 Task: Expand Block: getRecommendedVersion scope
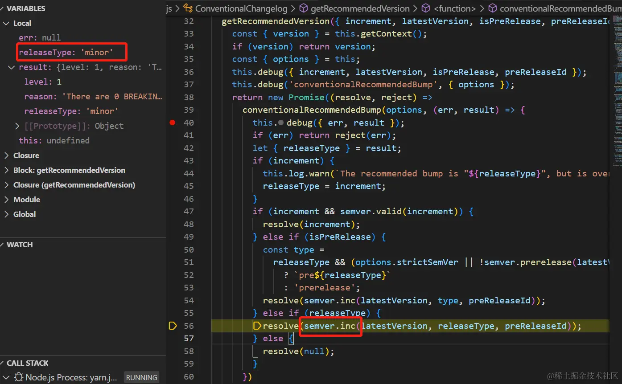(x=6, y=170)
